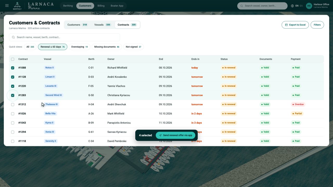The height and width of the screenshot is (187, 333).
Task: Open the Filters panel
Action: (317, 25)
